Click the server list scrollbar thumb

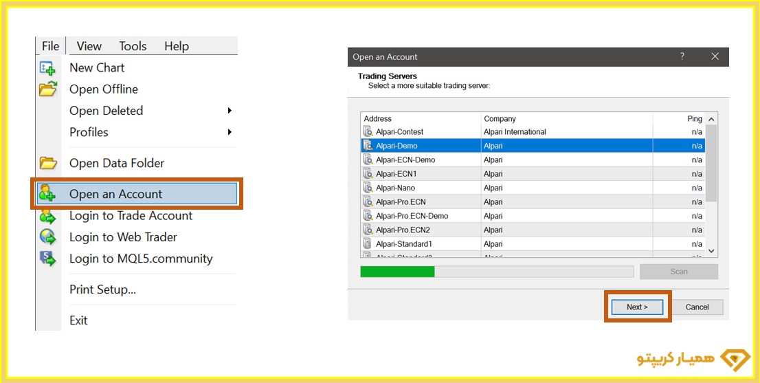pos(711,163)
